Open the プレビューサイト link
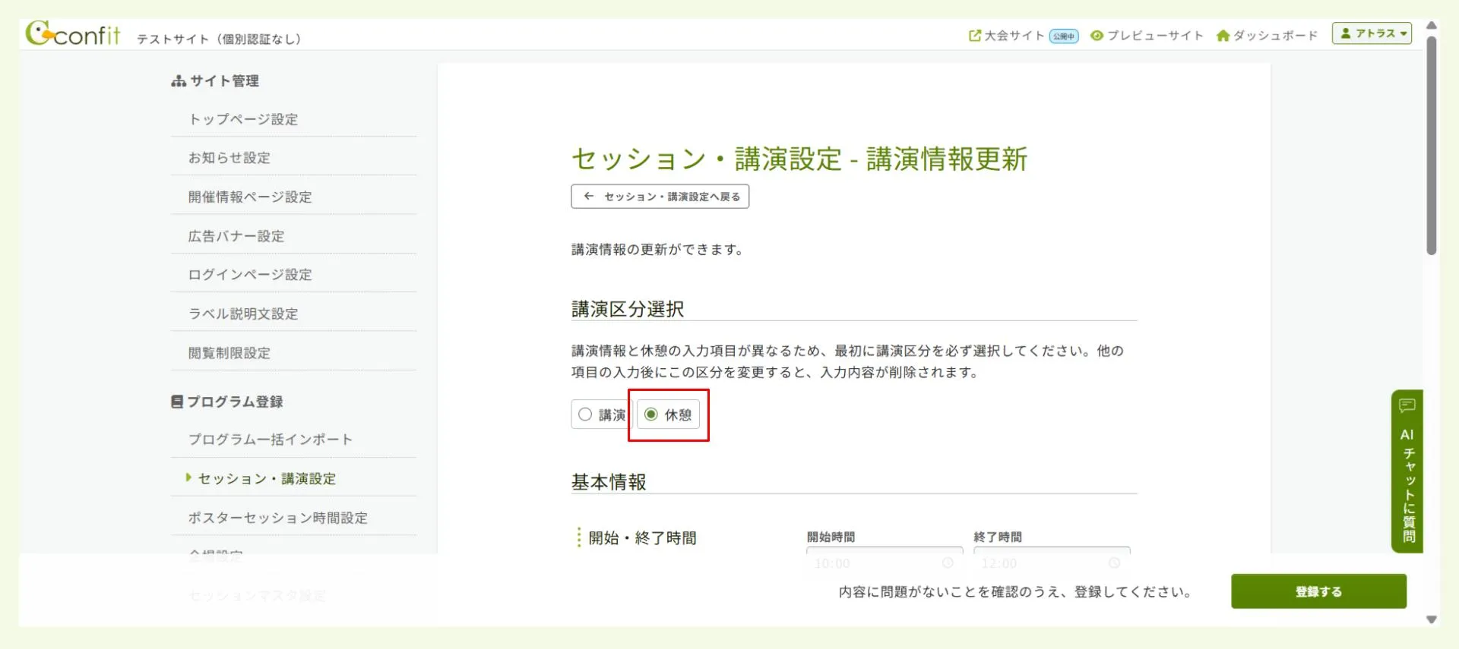The image size is (1459, 649). click(1147, 36)
